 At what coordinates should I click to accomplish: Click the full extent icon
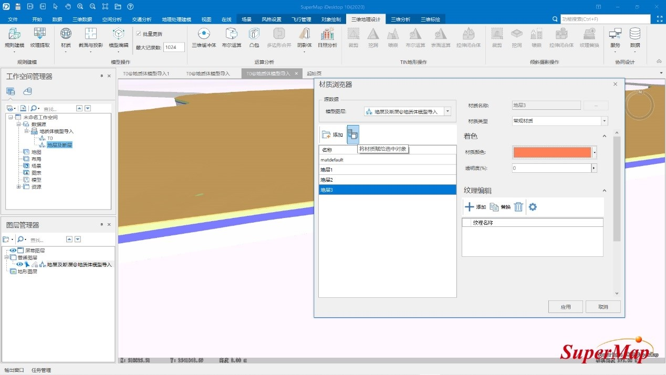click(106, 6)
